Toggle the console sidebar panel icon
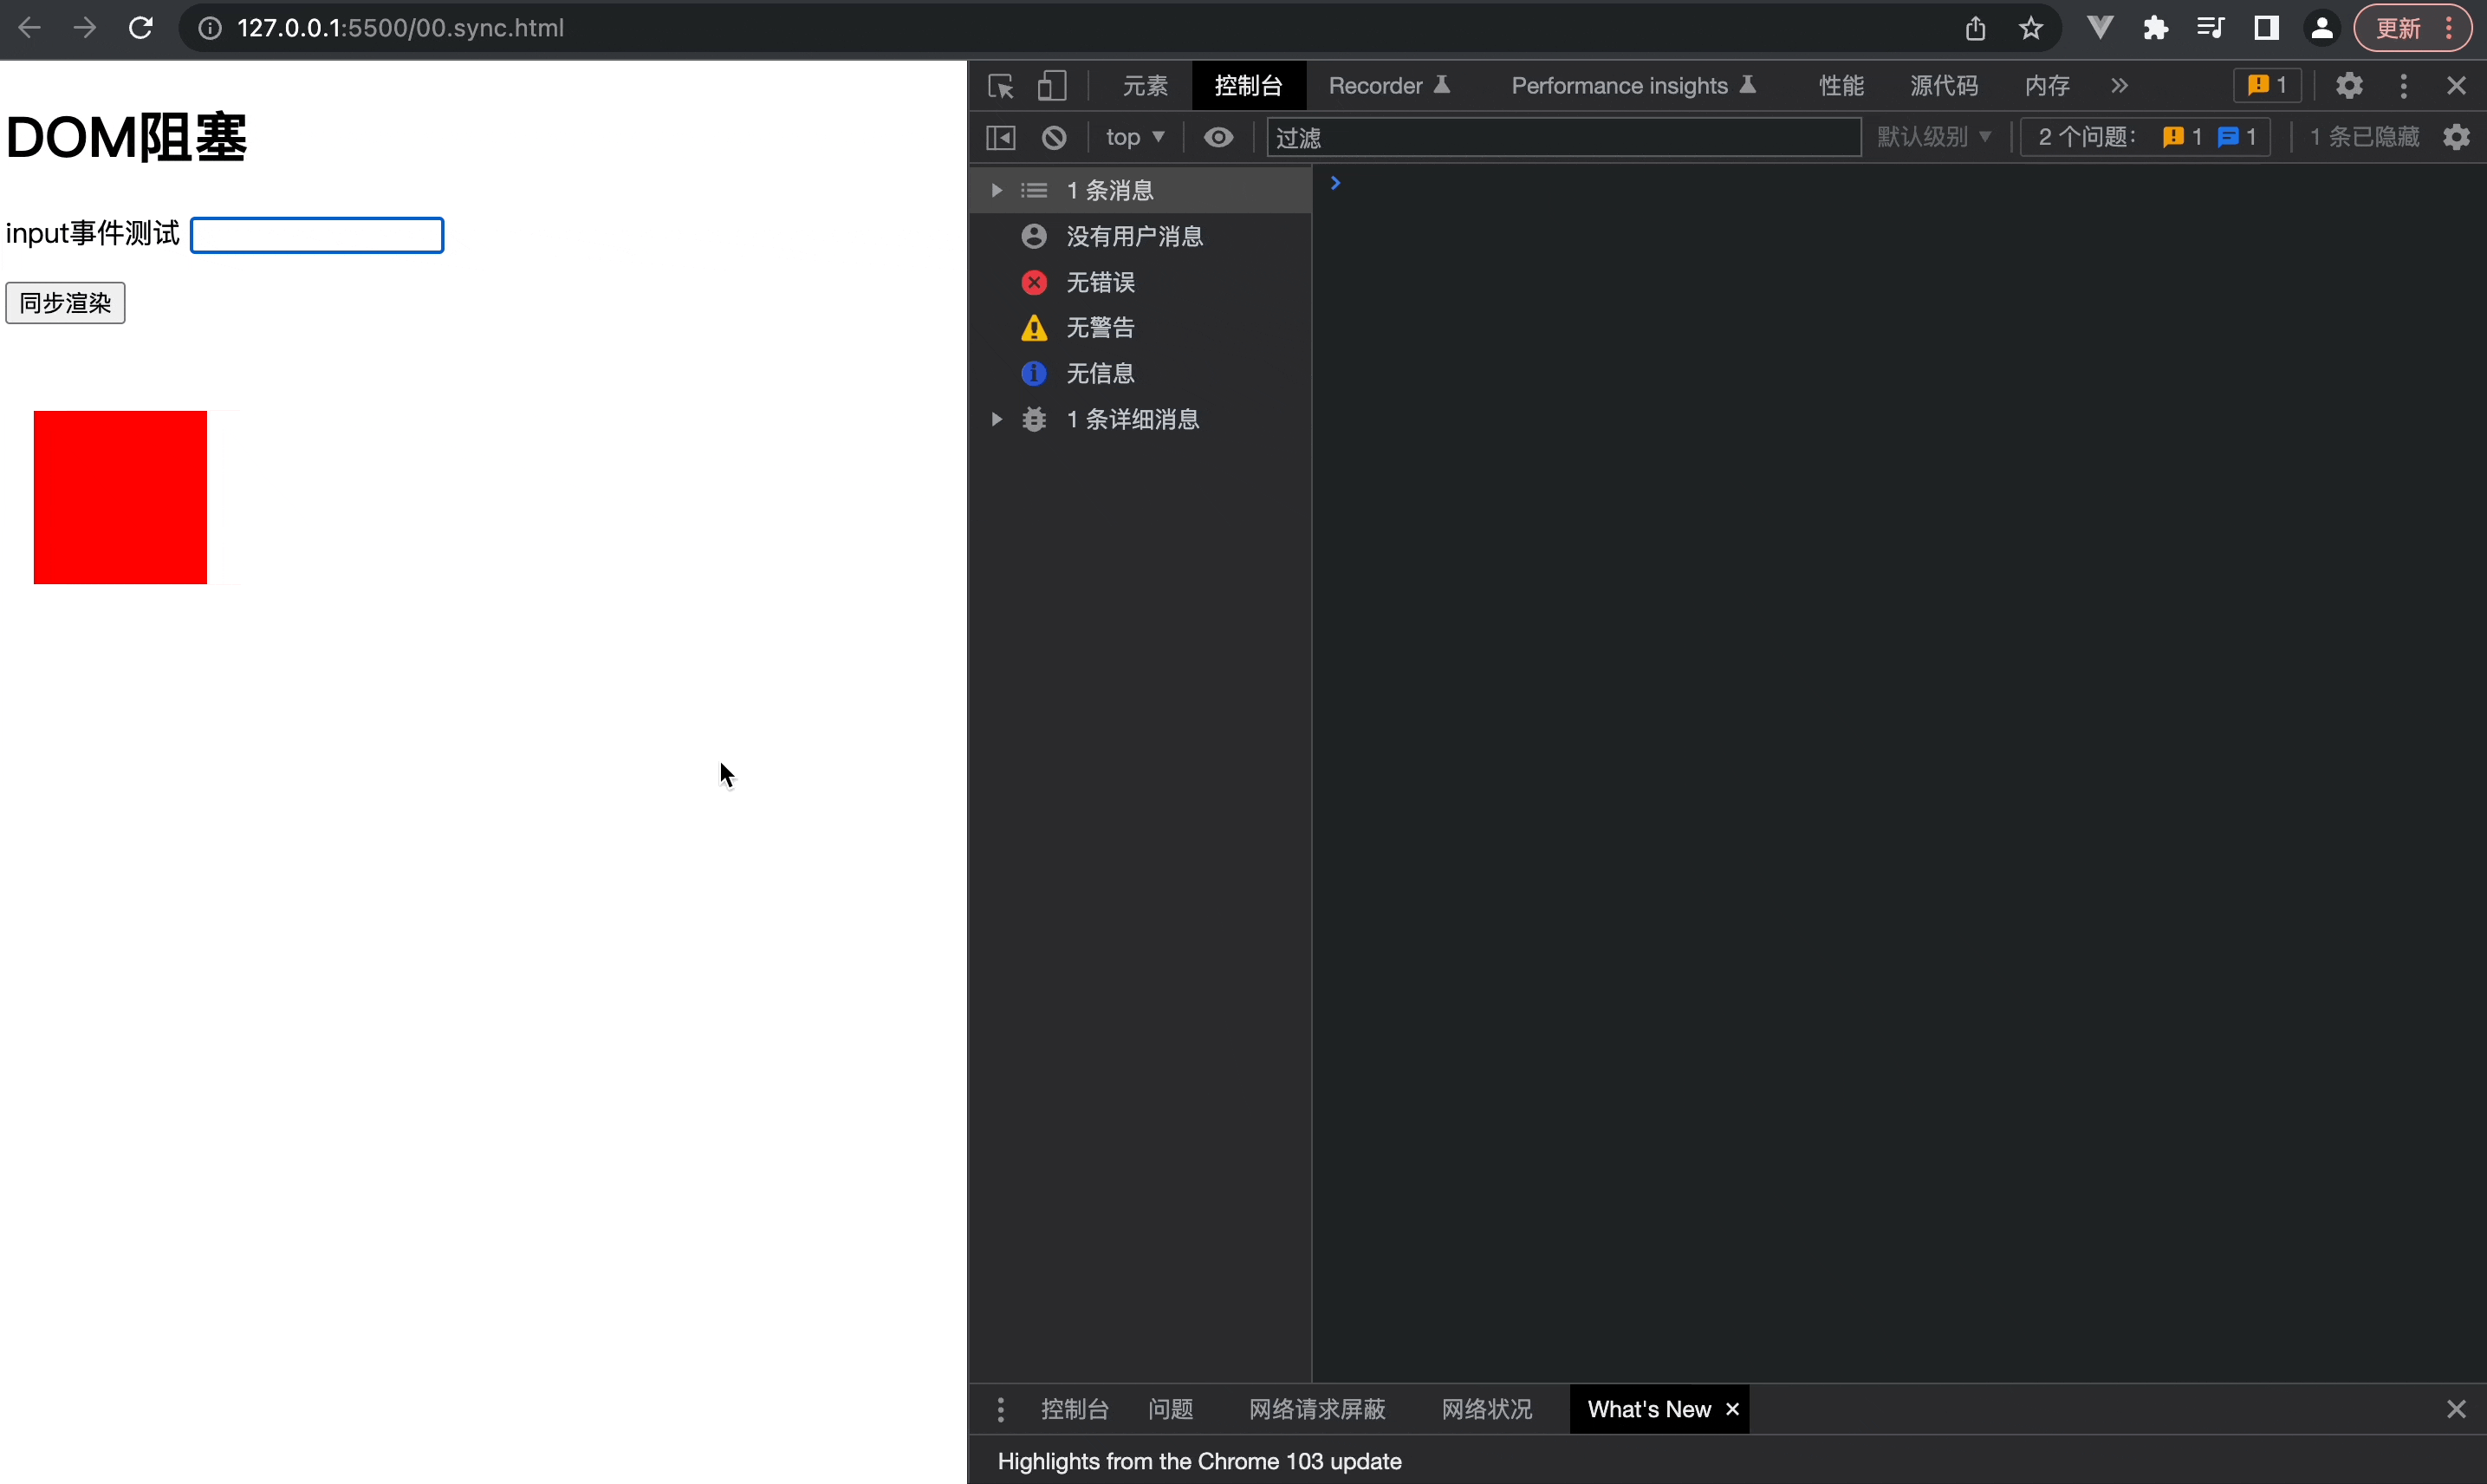The image size is (2487, 1484). 1001,137
